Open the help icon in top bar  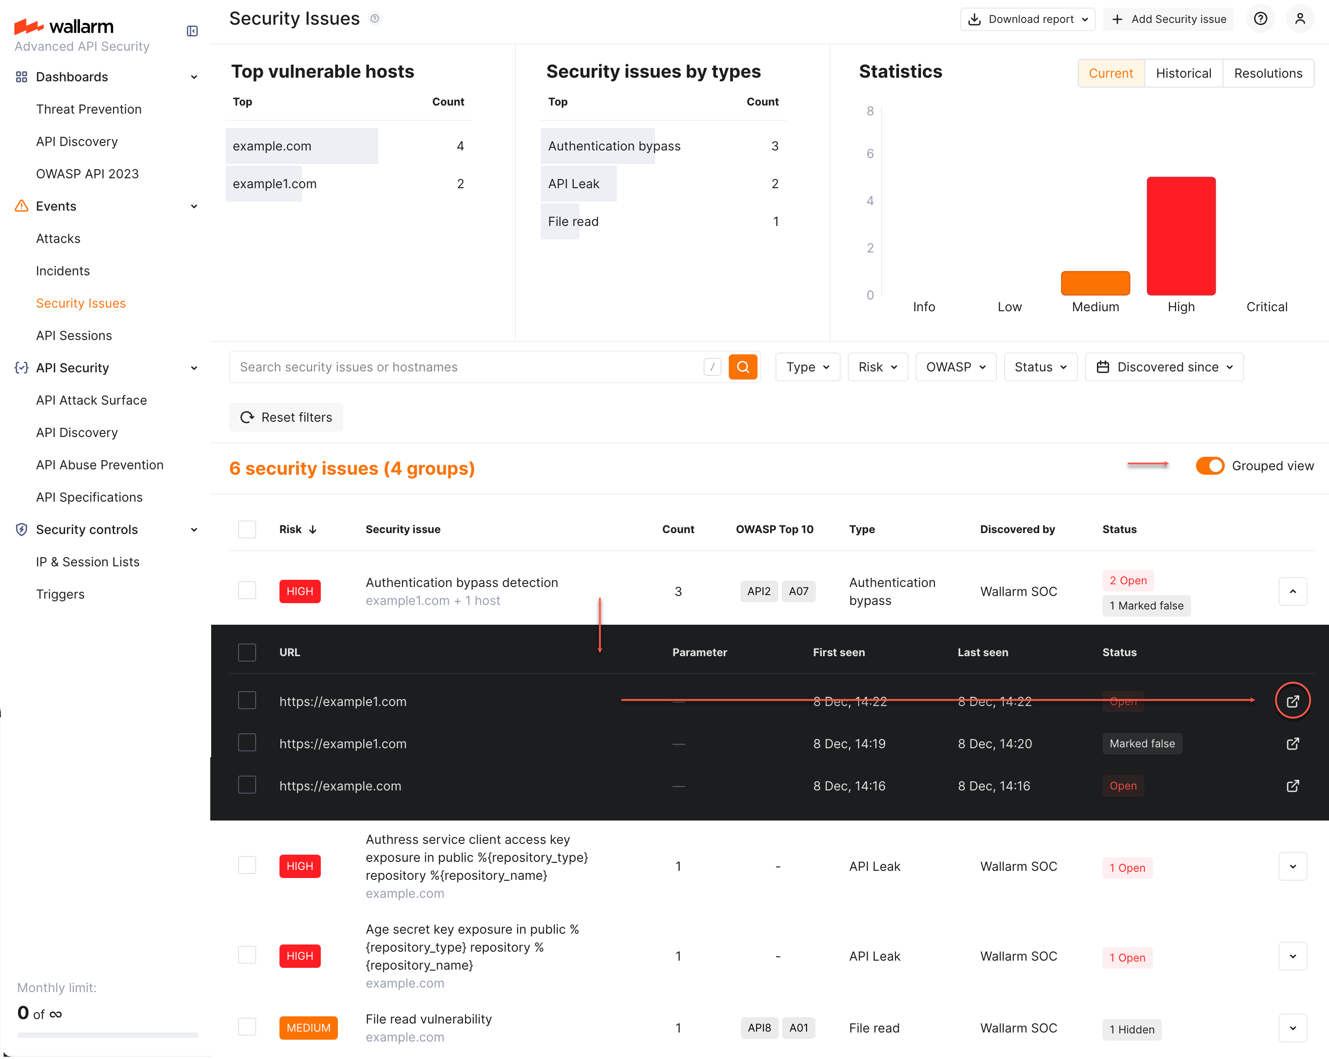pos(1260,18)
